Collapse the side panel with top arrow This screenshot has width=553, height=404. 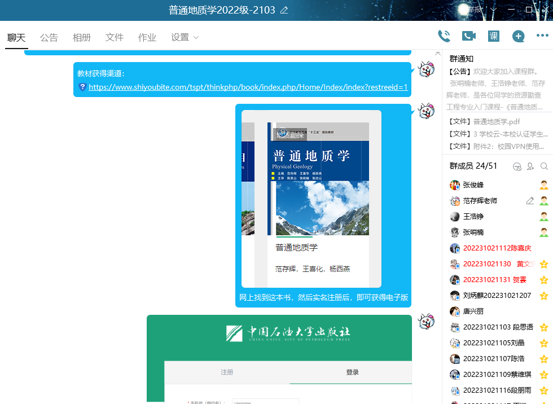pos(437,53)
